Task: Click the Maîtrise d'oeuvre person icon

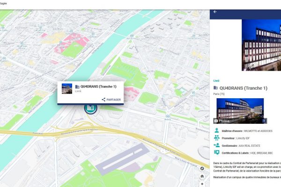Action: click(216, 130)
